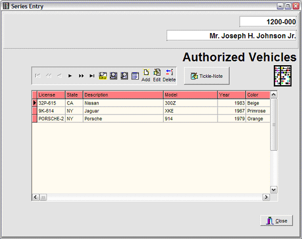Image resolution: width=302 pixels, height=239 pixels.
Task: Click the Close button
Action: [x=277, y=221]
